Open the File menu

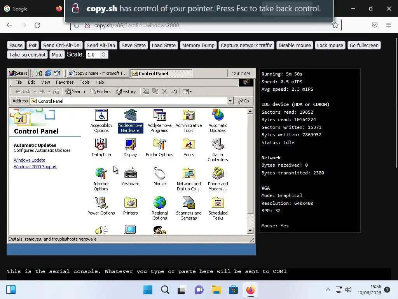(19, 82)
